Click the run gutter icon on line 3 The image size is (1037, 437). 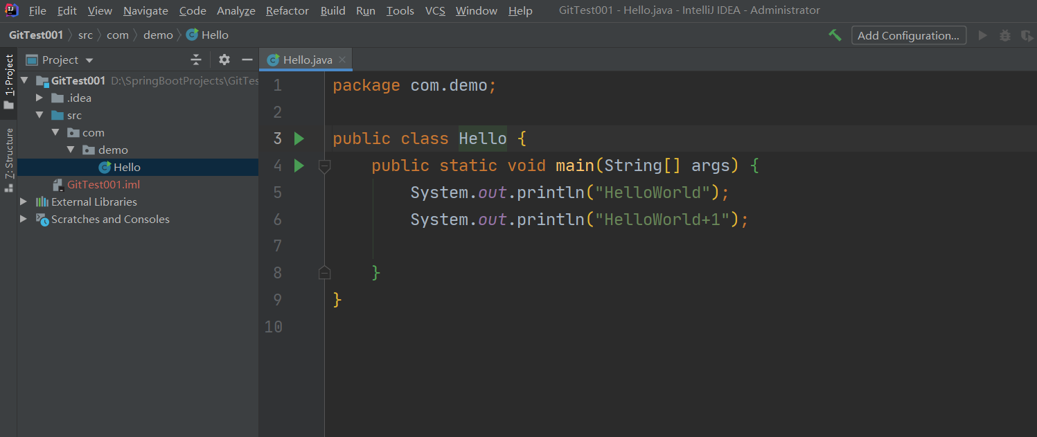(x=299, y=139)
